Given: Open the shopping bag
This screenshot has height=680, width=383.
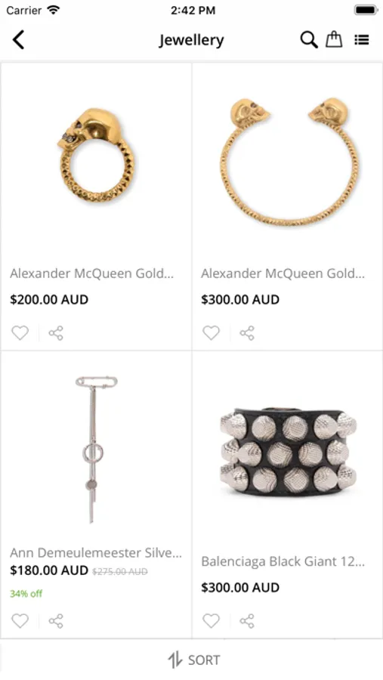Looking at the screenshot, I should coord(334,39).
